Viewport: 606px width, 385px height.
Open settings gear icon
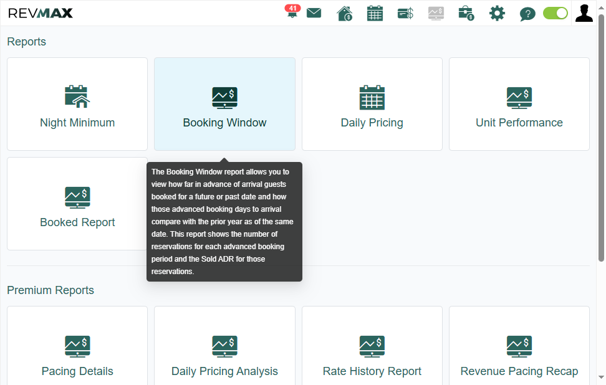pos(497,13)
